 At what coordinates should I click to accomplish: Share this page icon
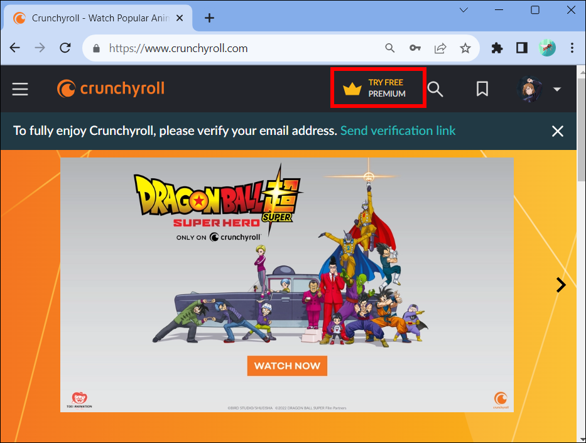pos(440,48)
